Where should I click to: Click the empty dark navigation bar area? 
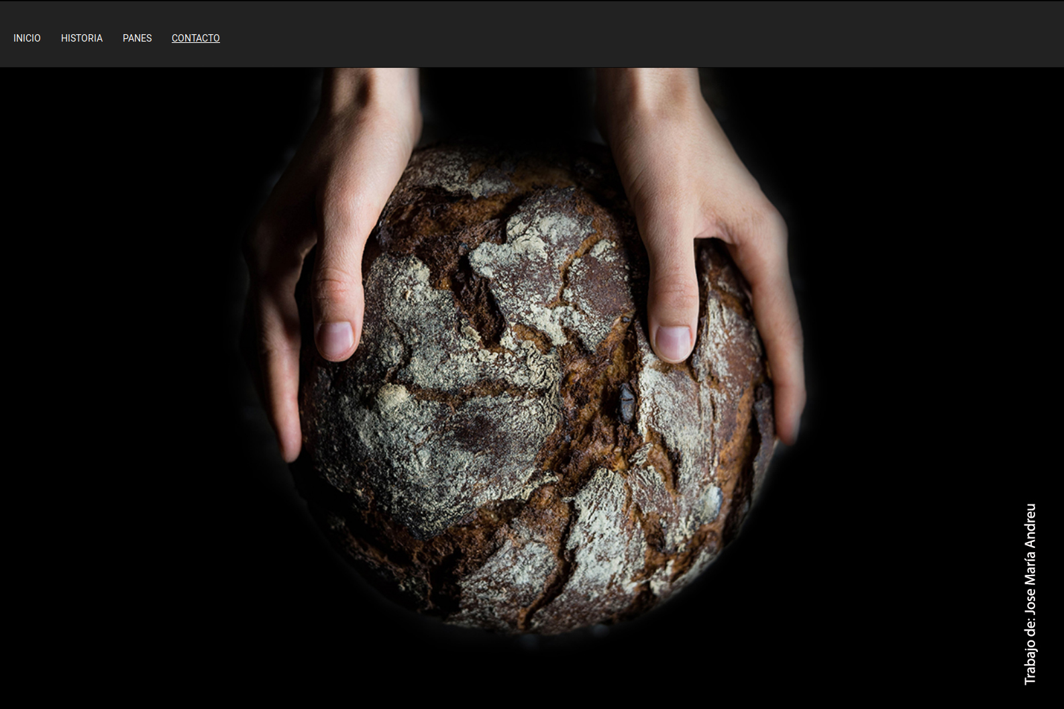[x=604, y=35]
